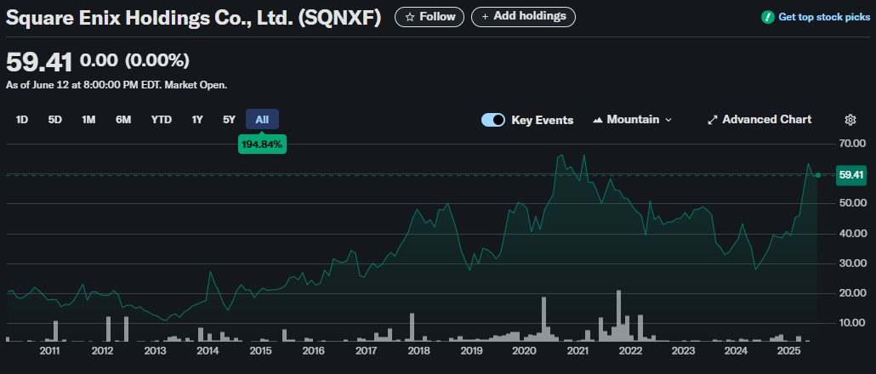Click the tall volume bar in 2020

pos(544,320)
